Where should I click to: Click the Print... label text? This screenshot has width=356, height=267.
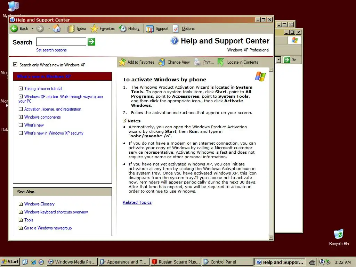click(x=209, y=62)
